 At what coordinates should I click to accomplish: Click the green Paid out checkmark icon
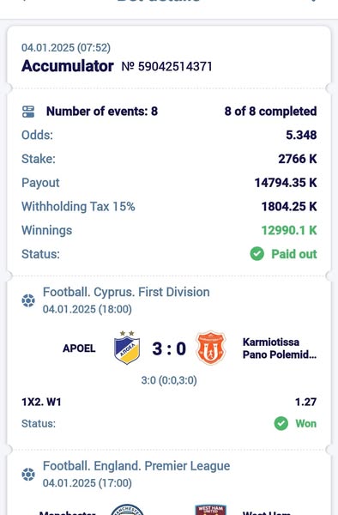pyautogui.click(x=257, y=254)
